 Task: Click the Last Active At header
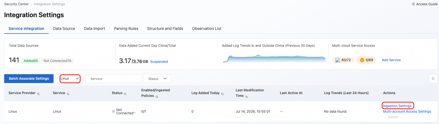pos(291,93)
